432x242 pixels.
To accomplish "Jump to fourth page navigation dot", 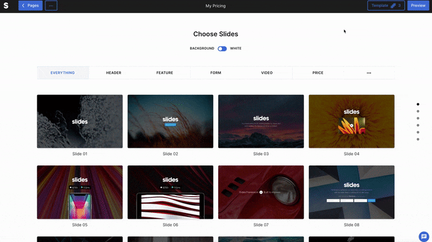I will tap(418, 126).
